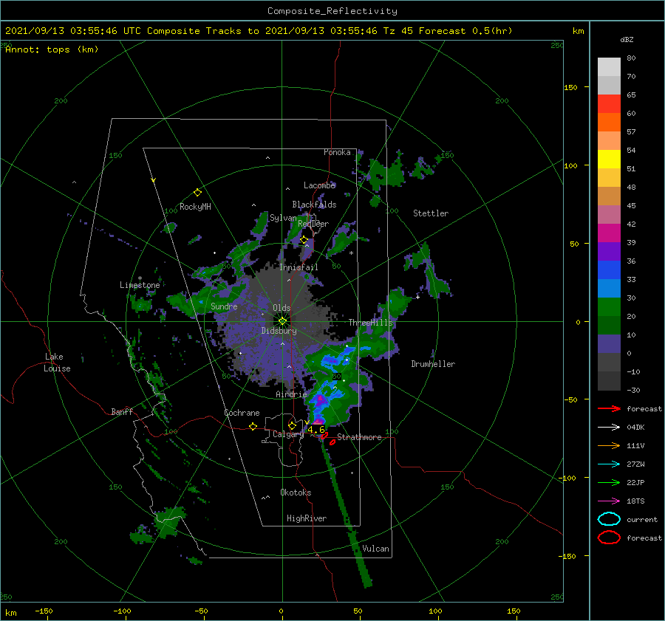This screenshot has height=621, width=665.
Task: Click the Lacombe label
Action: click(x=319, y=185)
